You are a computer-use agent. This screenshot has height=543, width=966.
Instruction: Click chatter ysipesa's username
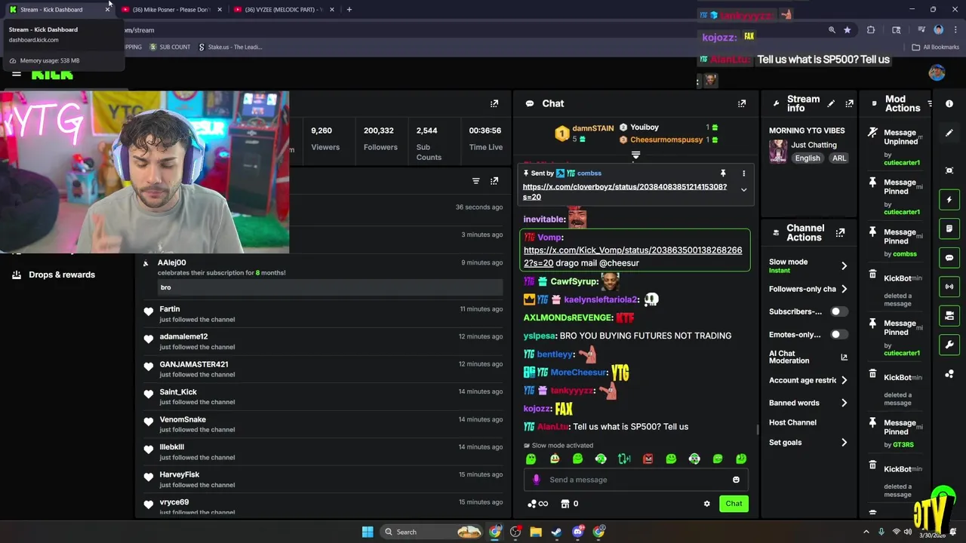540,336
